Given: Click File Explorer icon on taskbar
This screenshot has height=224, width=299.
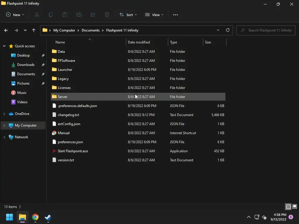Looking at the screenshot, I should pos(22,217).
